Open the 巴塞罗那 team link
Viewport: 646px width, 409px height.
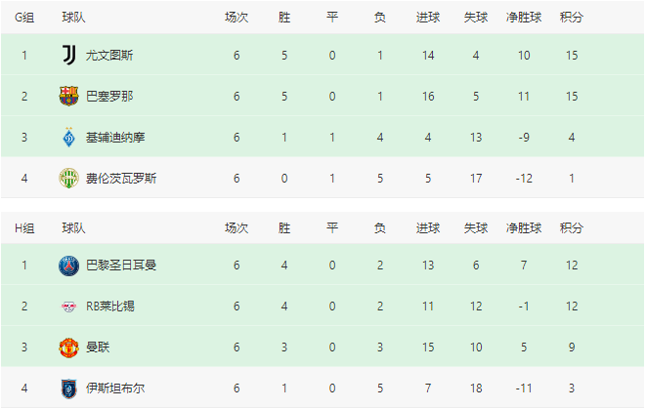109,96
